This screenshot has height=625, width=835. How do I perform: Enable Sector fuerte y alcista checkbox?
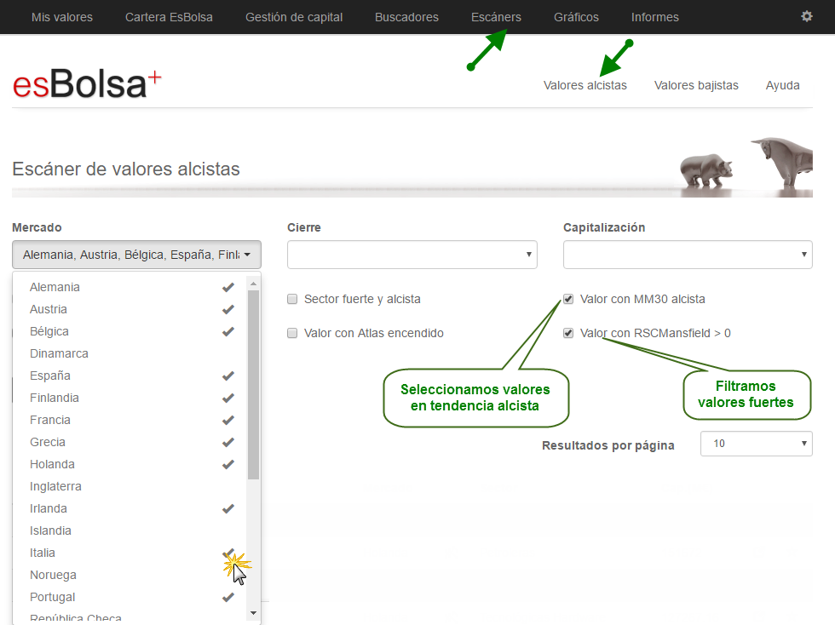[292, 299]
